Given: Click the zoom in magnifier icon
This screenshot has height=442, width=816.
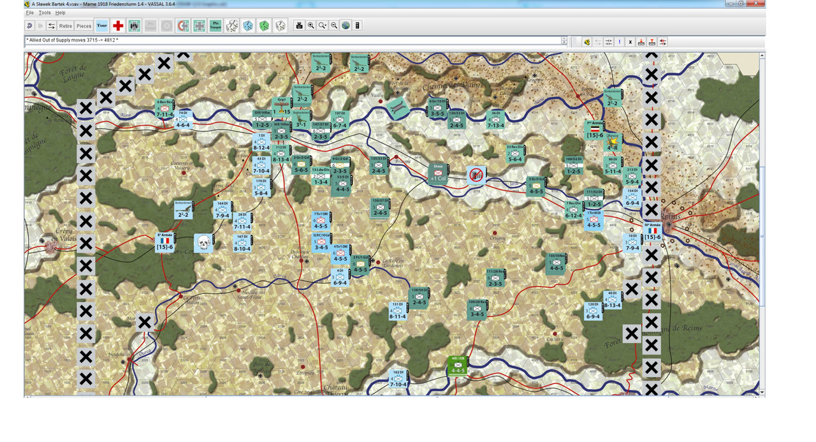Looking at the screenshot, I should (310, 26).
